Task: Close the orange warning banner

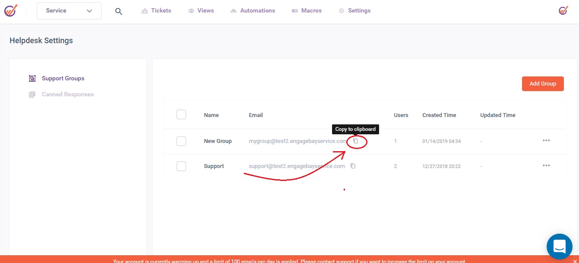Action: click(574, 261)
